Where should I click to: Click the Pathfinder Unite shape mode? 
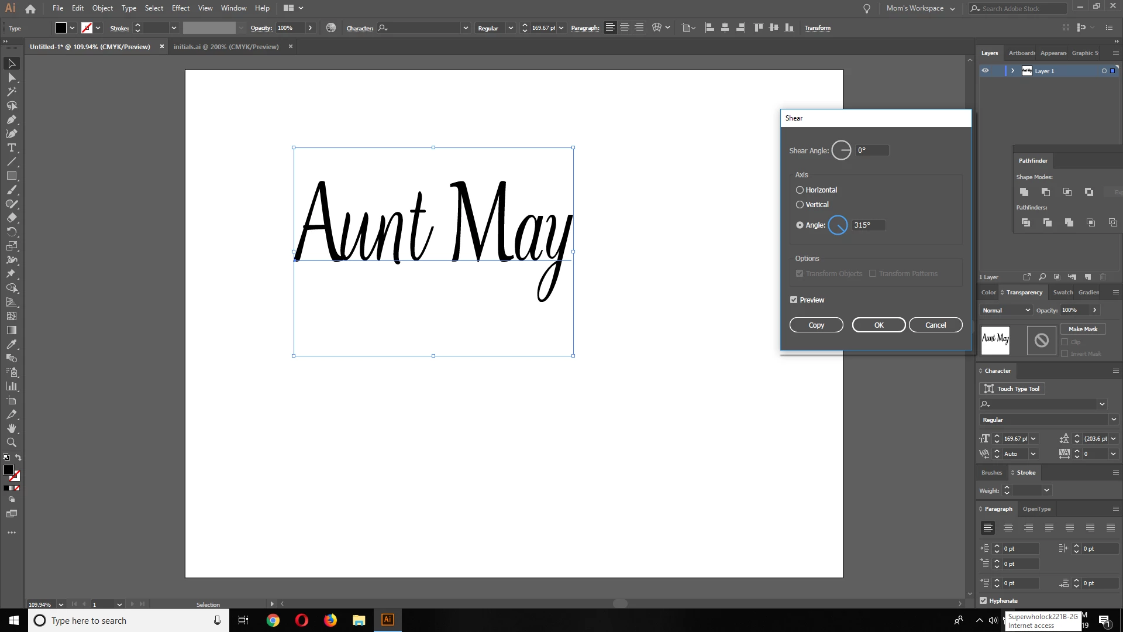coord(1024,192)
